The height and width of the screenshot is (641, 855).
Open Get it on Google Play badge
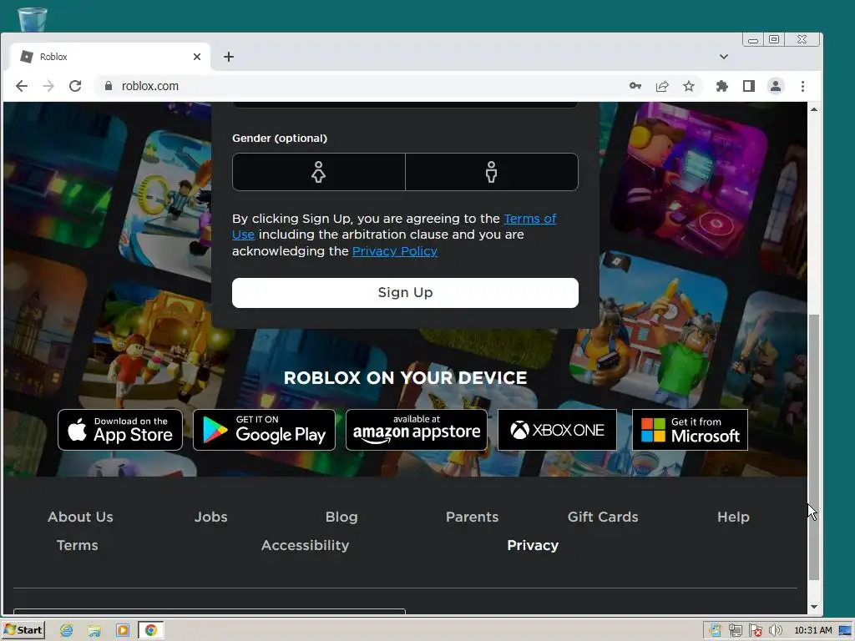point(264,430)
